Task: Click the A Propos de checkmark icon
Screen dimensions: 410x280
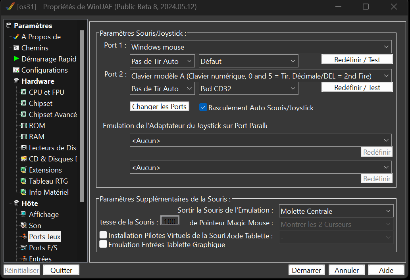Action: point(16,37)
